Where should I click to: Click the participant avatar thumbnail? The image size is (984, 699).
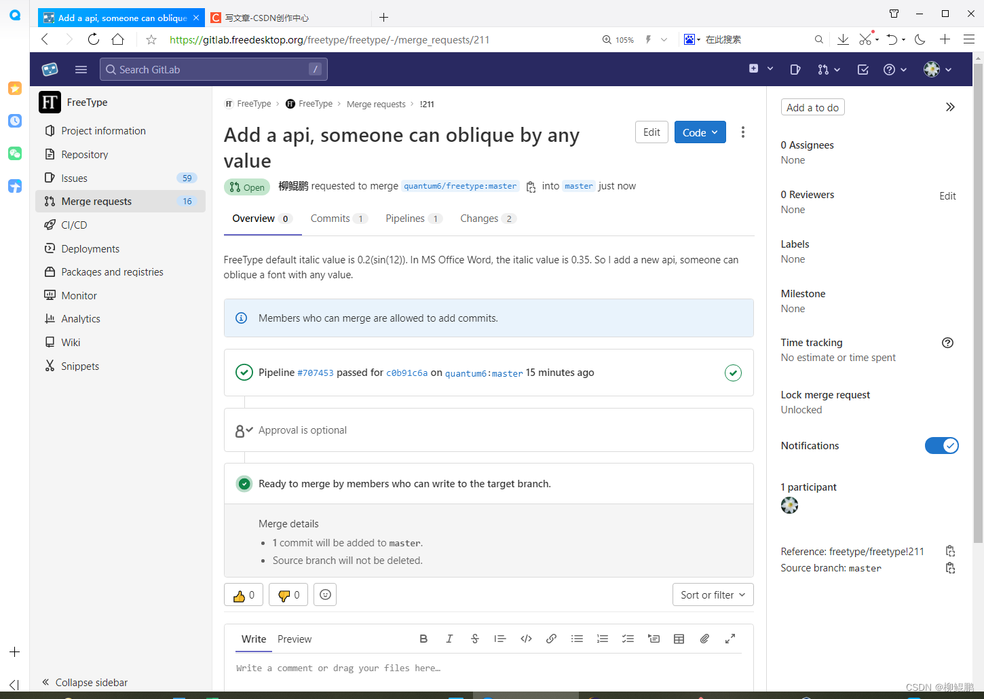tap(789, 505)
